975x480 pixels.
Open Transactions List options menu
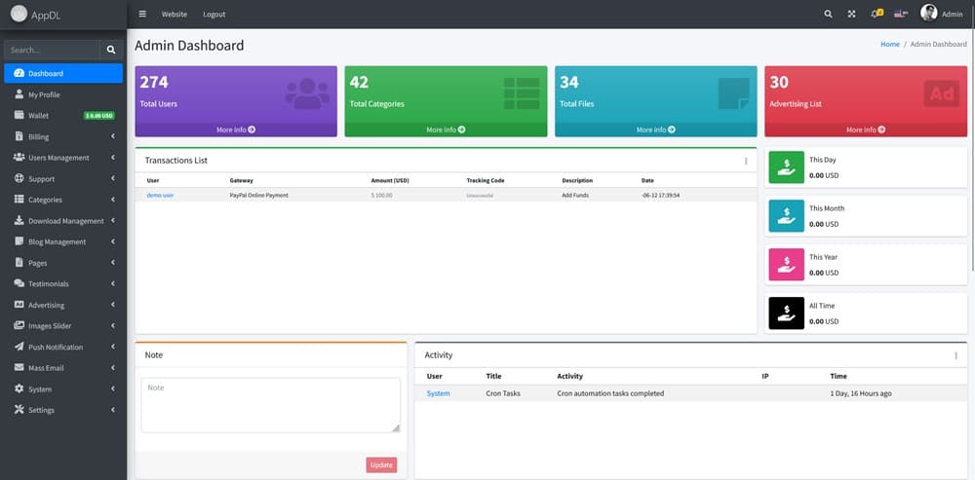(x=746, y=161)
